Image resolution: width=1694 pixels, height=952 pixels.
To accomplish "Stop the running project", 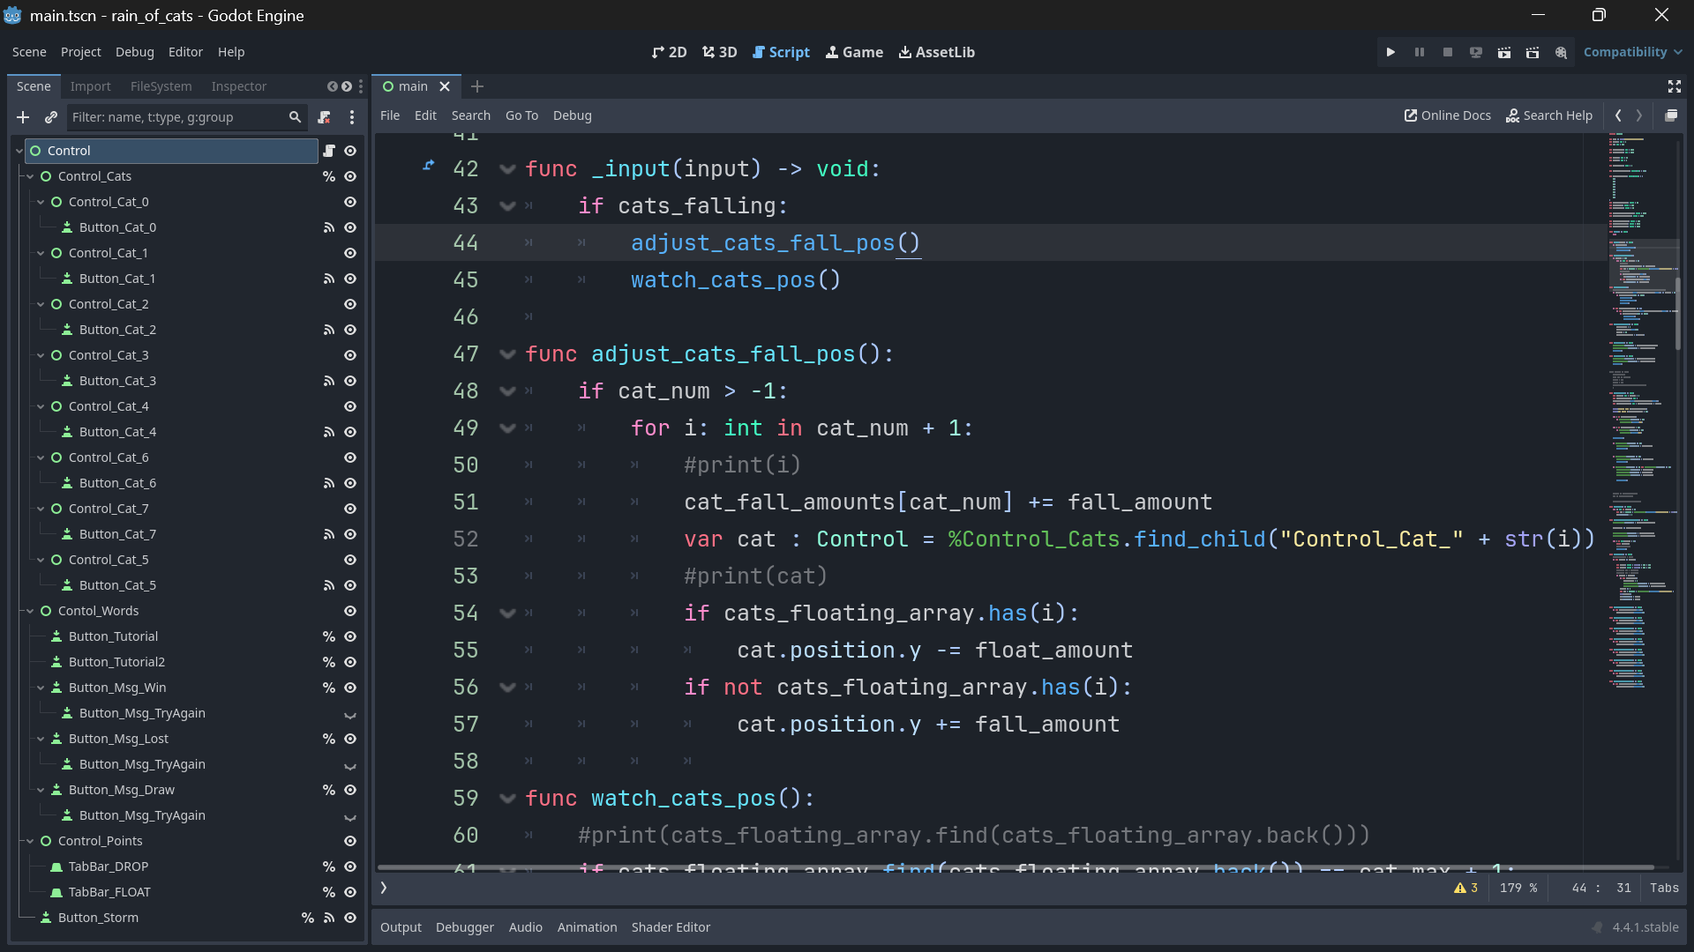I will click(x=1447, y=52).
